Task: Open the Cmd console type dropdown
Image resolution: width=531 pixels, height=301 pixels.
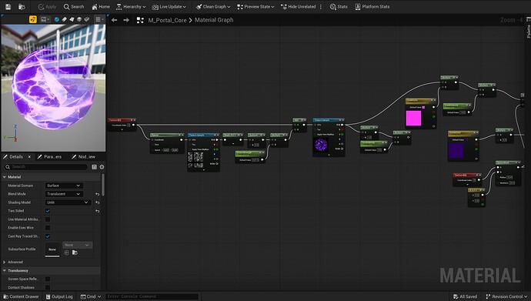Action: pos(91,296)
